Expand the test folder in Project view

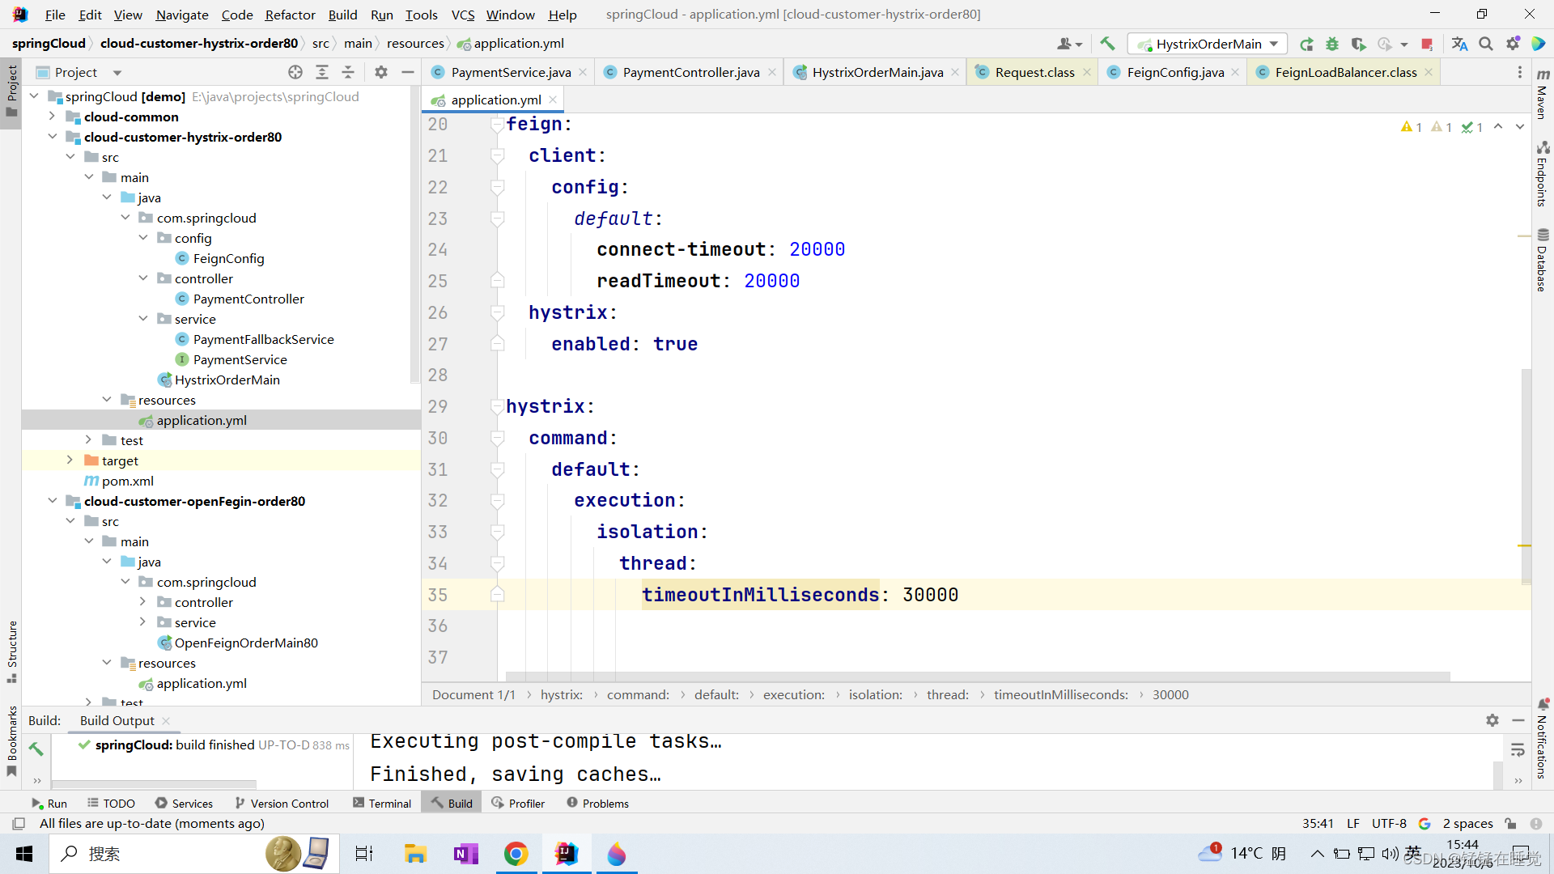88,440
